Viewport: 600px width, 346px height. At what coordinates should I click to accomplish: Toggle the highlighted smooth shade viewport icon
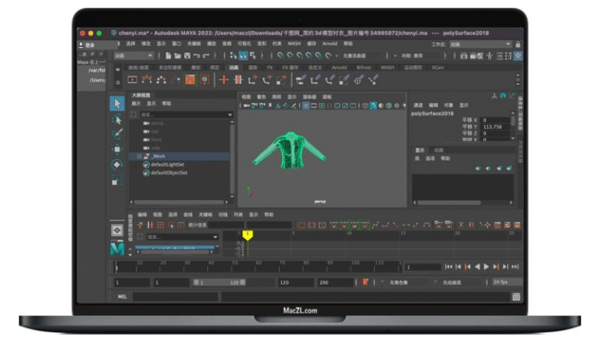(x=373, y=106)
